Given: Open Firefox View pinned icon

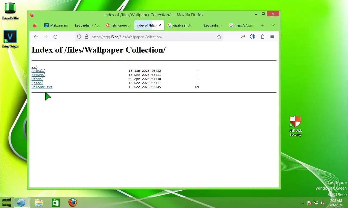Looking at the screenshot, I should pos(35,25).
